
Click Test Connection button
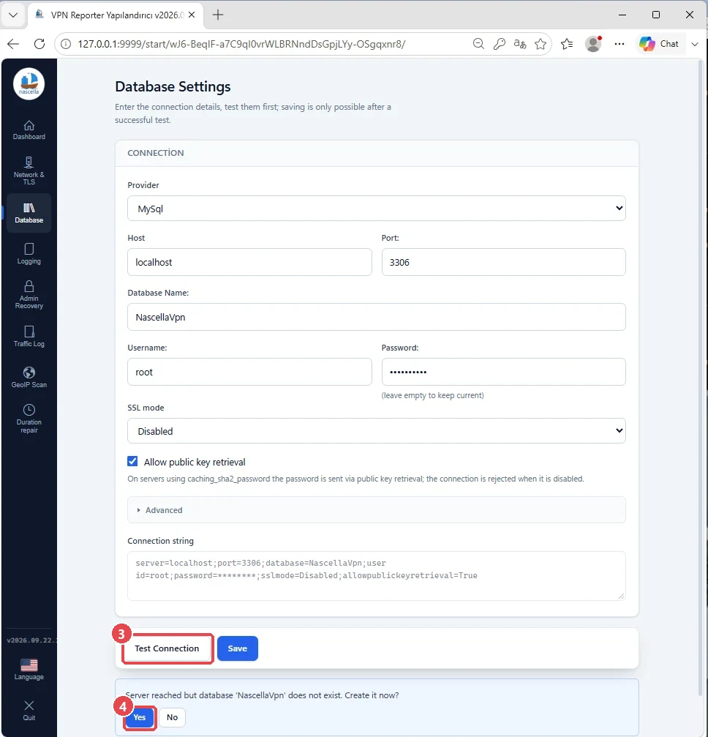(x=167, y=648)
